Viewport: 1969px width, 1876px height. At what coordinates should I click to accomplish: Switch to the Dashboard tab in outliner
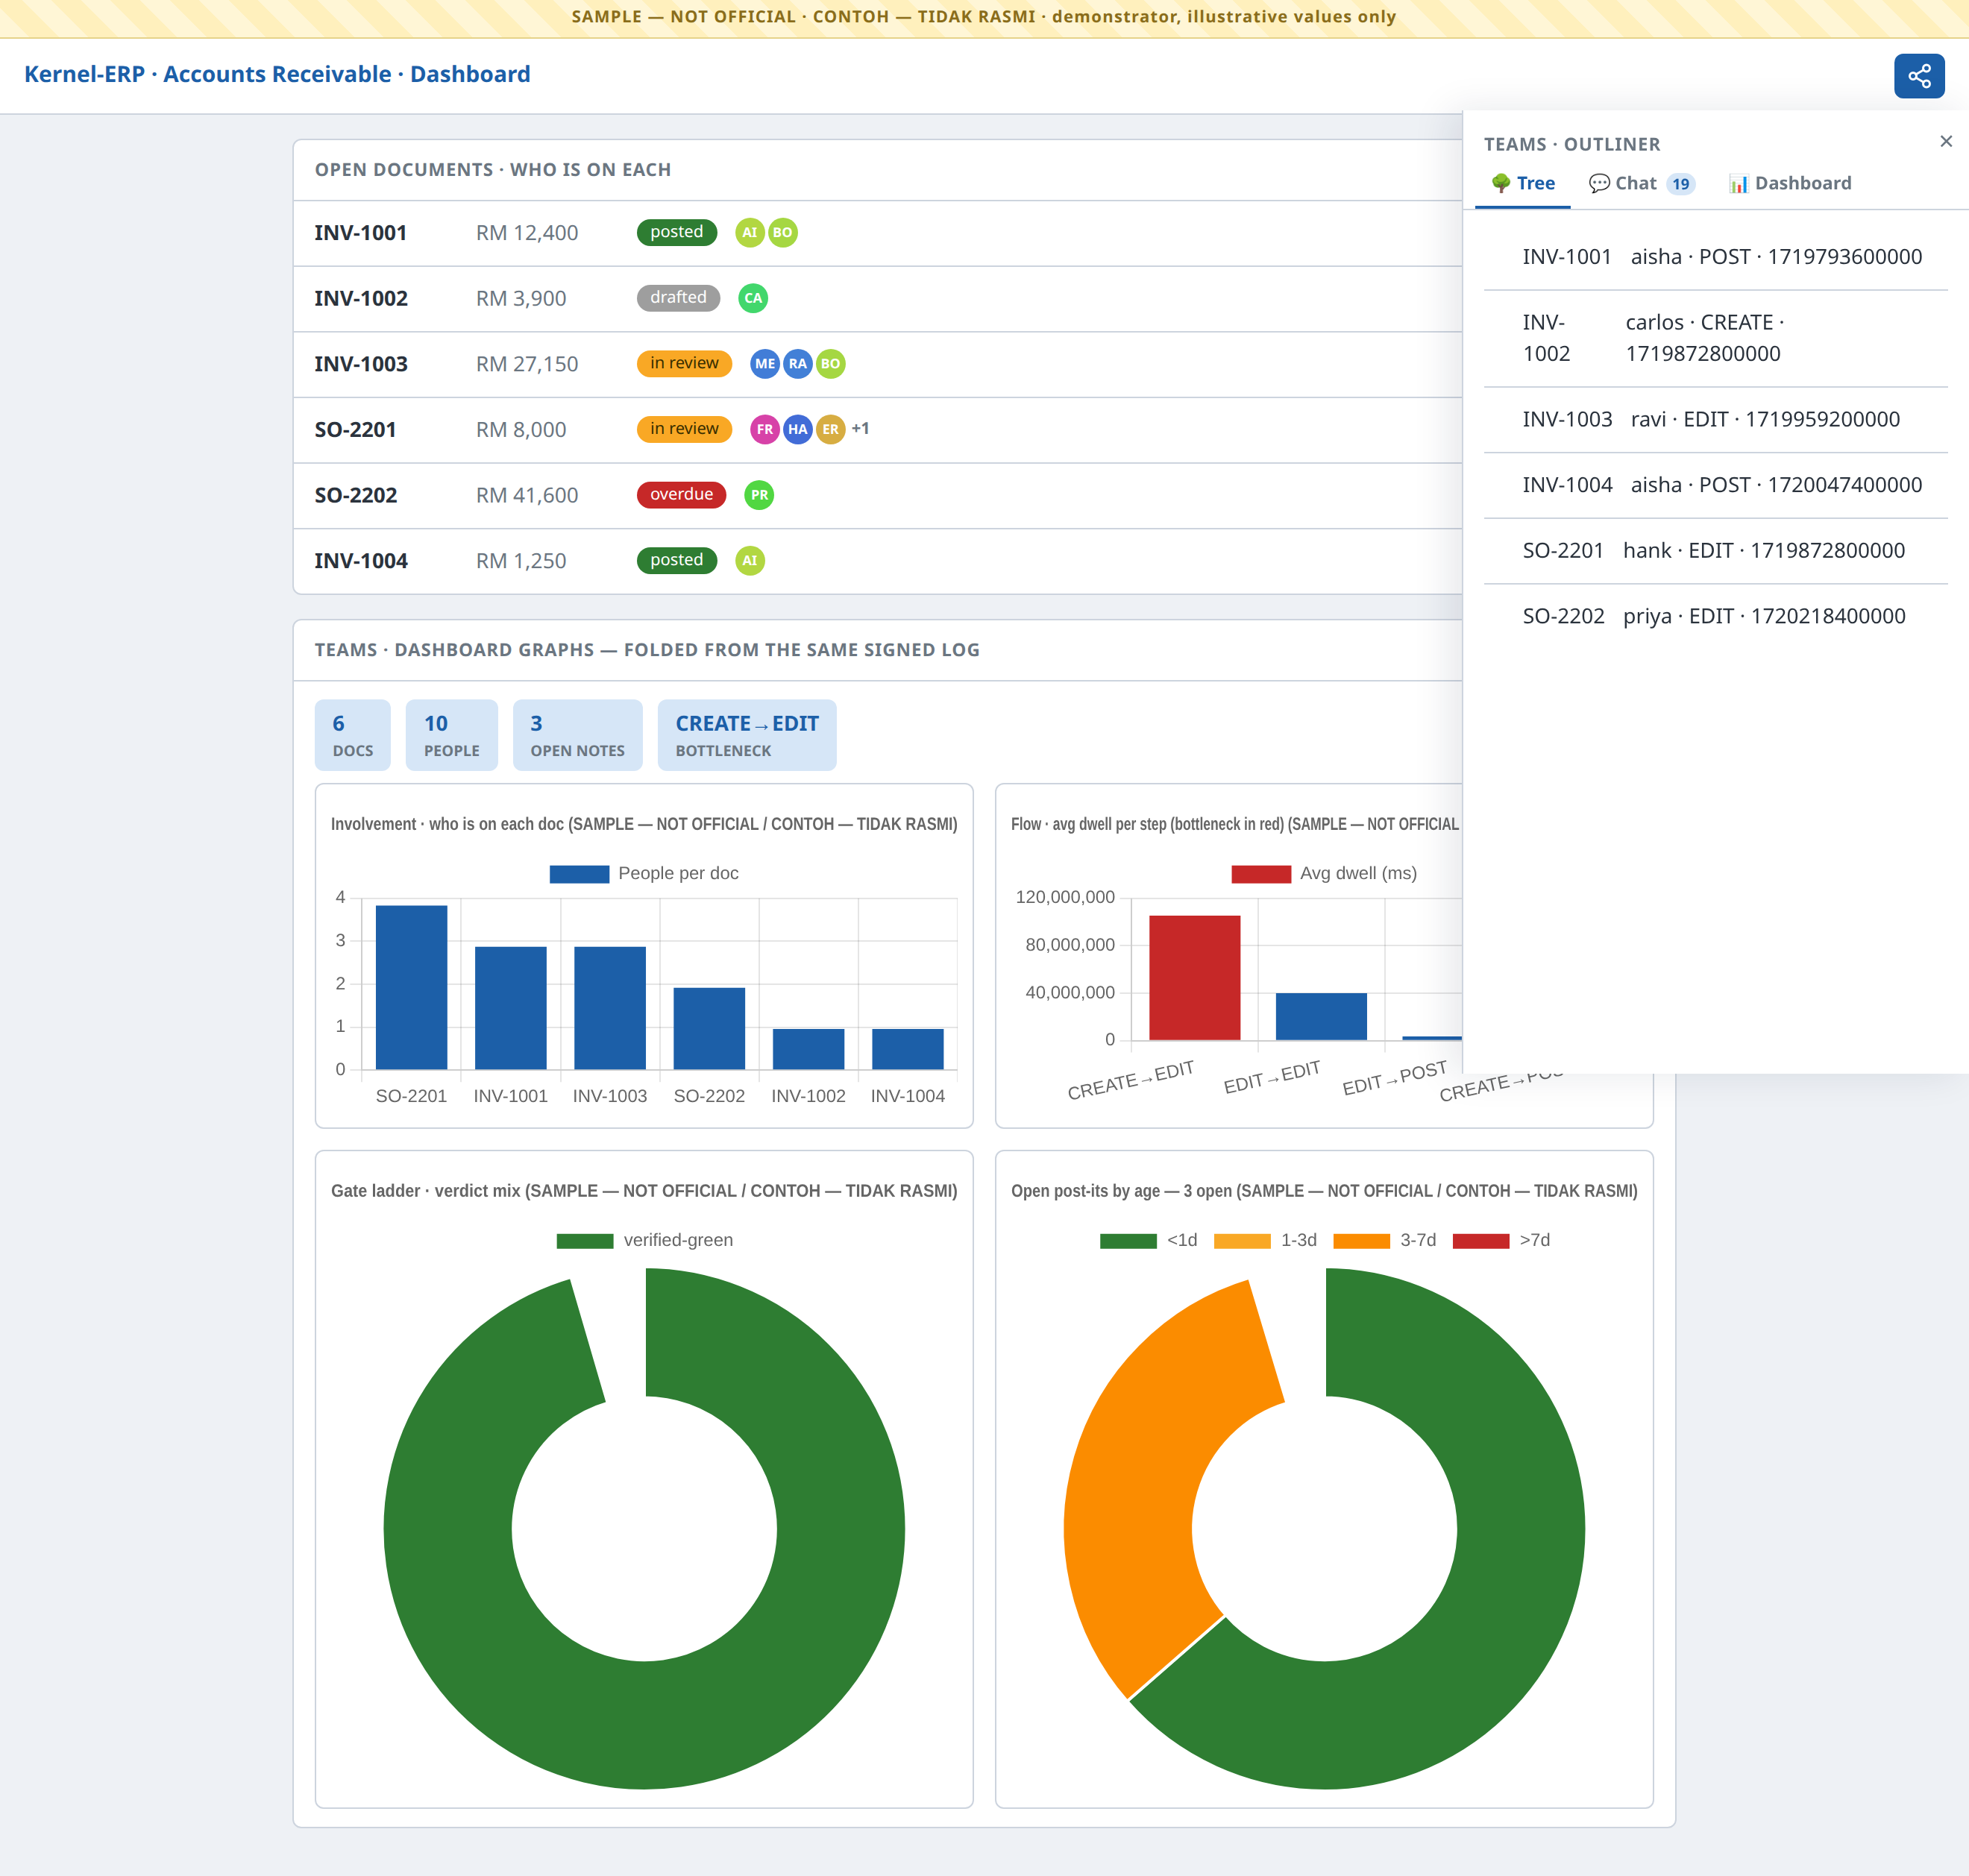coord(1790,184)
